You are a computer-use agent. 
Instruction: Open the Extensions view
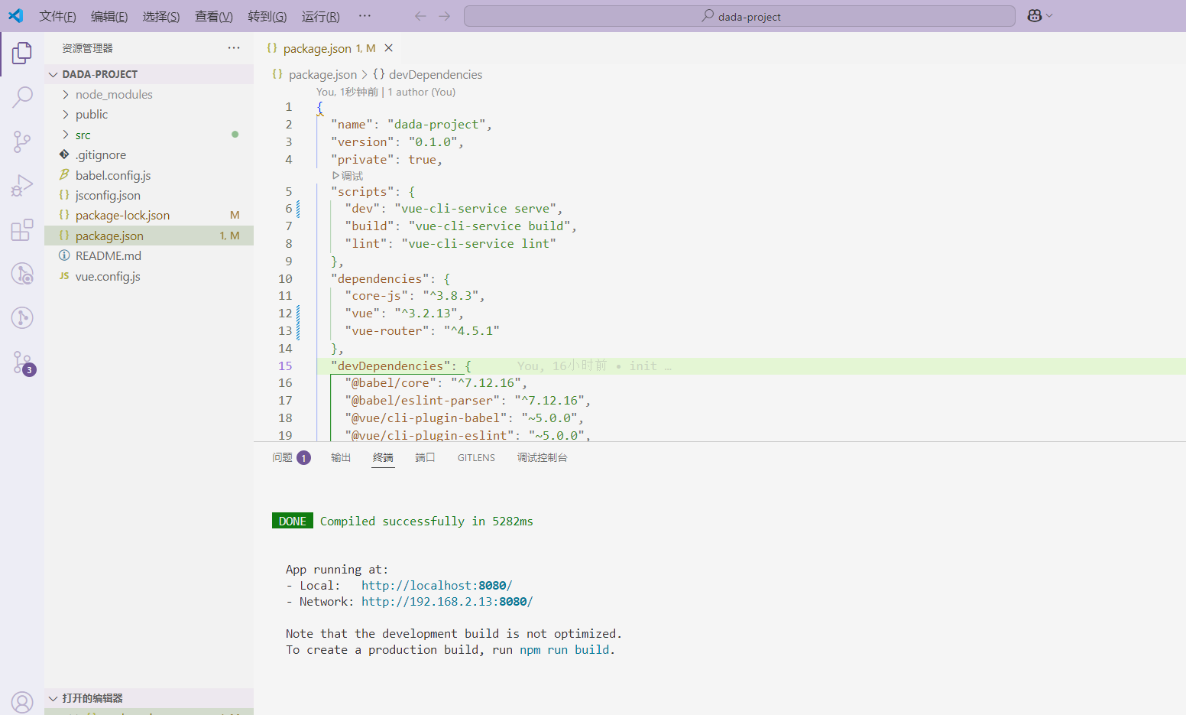22,230
